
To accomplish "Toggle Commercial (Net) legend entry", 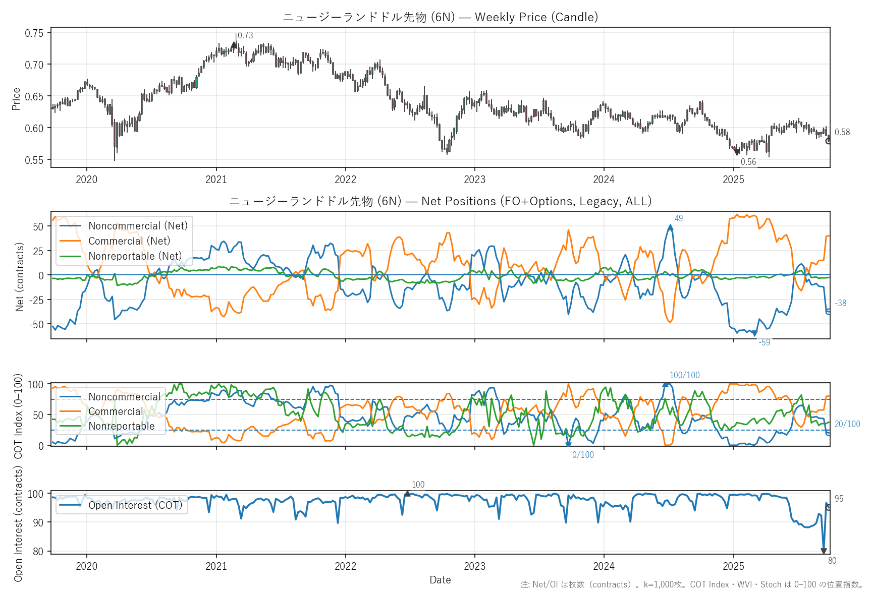I will (129, 241).
